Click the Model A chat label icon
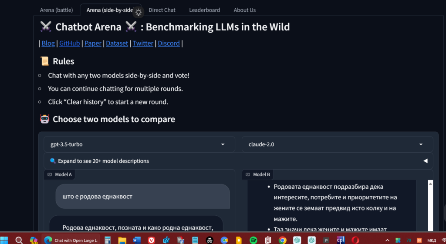The width and height of the screenshot is (446, 244). tap(50, 174)
